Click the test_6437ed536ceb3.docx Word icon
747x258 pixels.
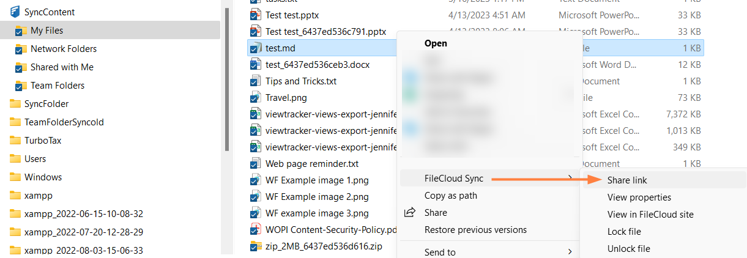255,64
